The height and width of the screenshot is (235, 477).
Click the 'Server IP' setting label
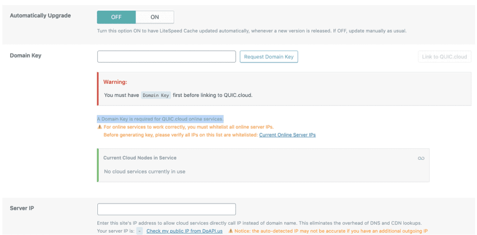pyautogui.click(x=22, y=208)
